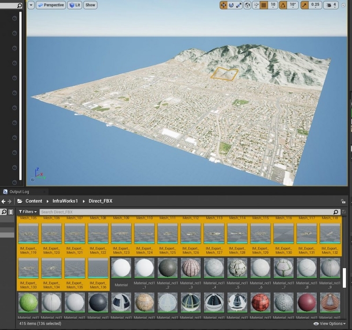Toggle grid snapping on or off
Image resolution: width=352 pixels, height=330 pixels.
[264, 5]
